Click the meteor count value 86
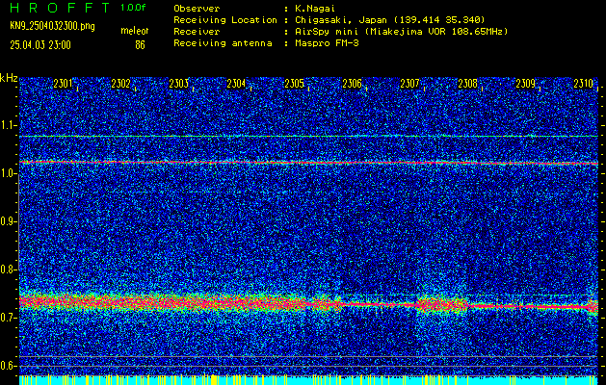This screenshot has height=385, width=606. click(x=140, y=45)
